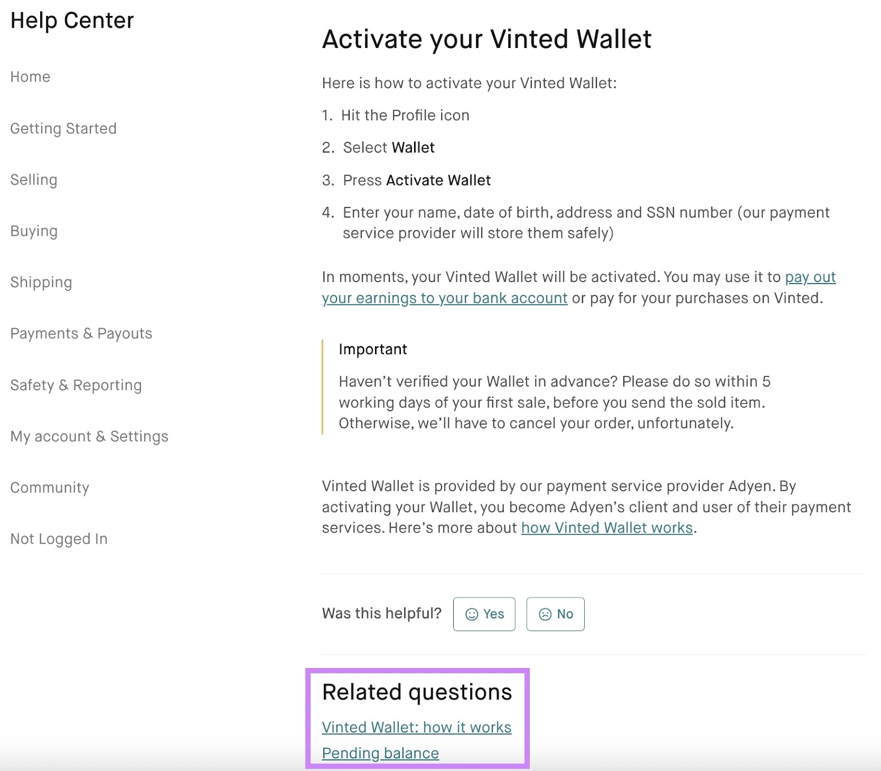
Task: Click the Help Center heading
Action: click(72, 20)
